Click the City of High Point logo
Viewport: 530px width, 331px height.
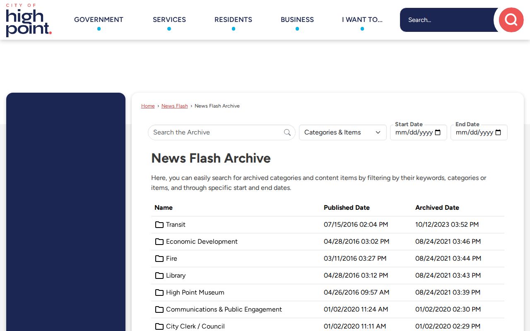(x=29, y=20)
